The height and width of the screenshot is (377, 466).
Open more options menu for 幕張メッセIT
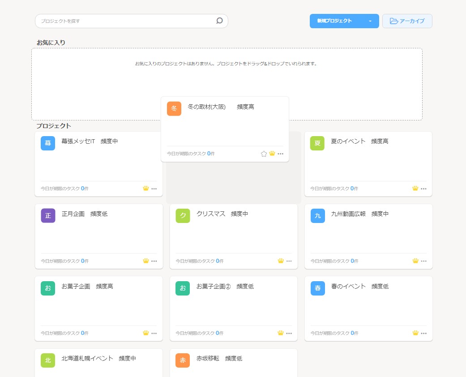point(154,188)
